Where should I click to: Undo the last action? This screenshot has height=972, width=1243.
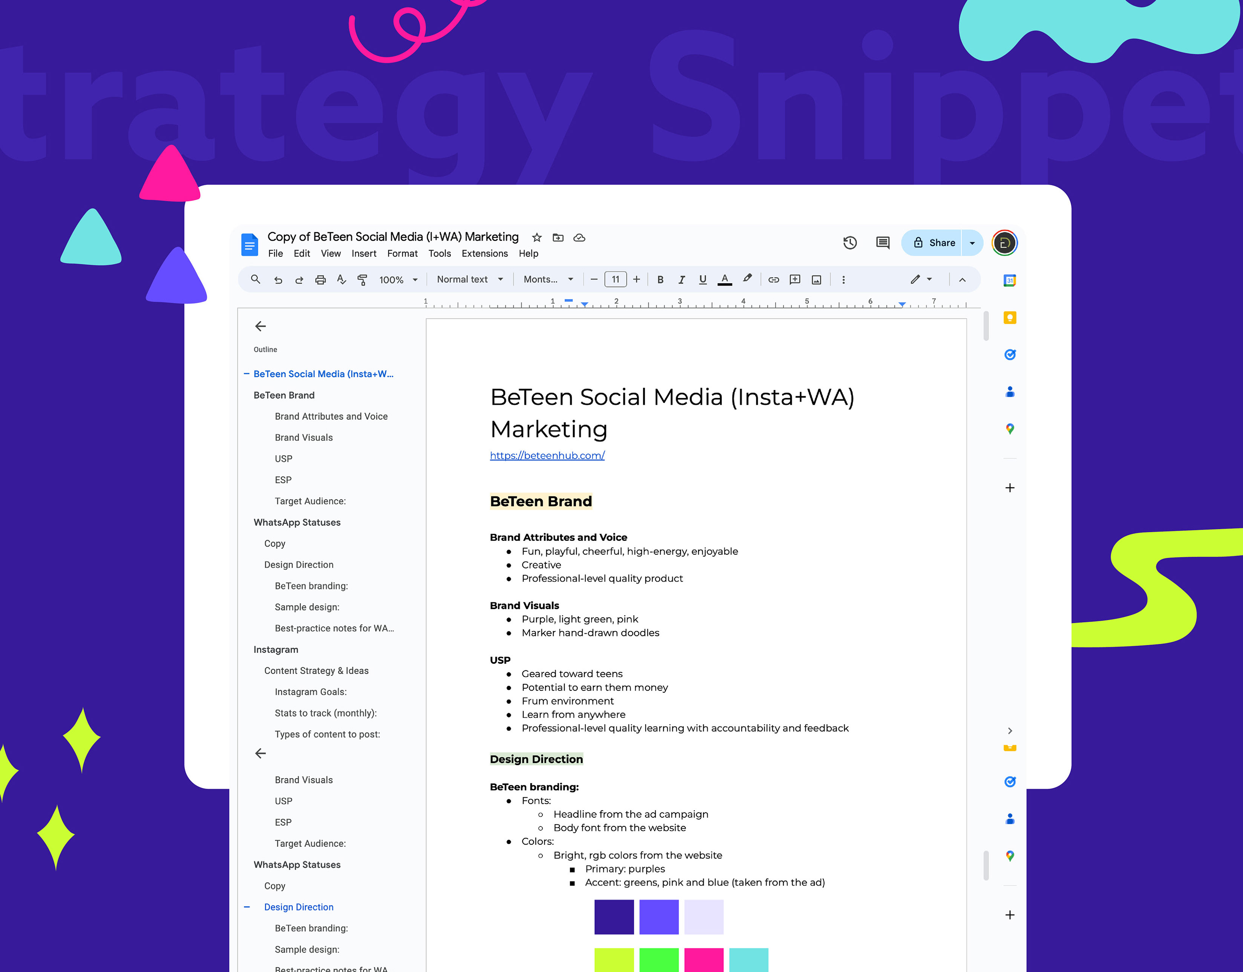coord(278,279)
